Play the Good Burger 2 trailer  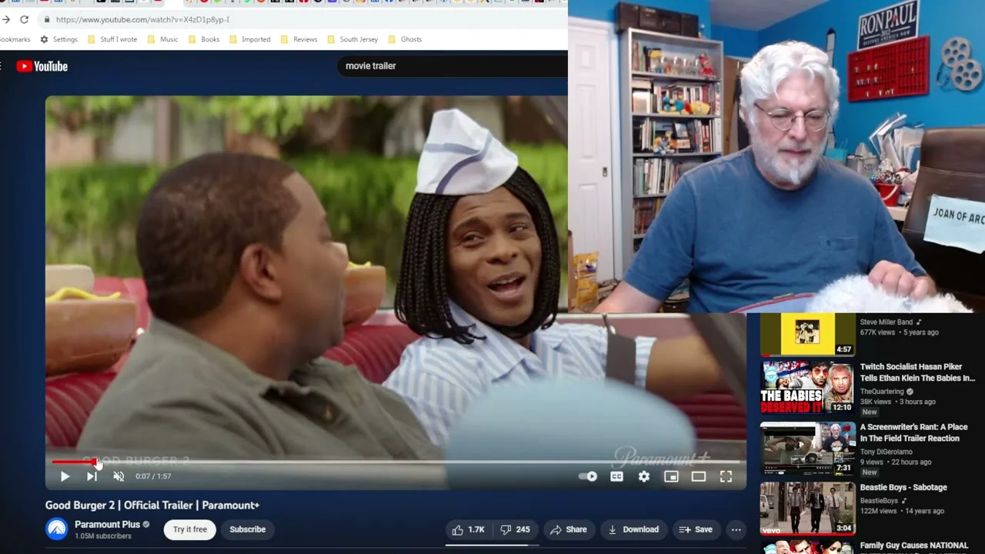click(65, 476)
